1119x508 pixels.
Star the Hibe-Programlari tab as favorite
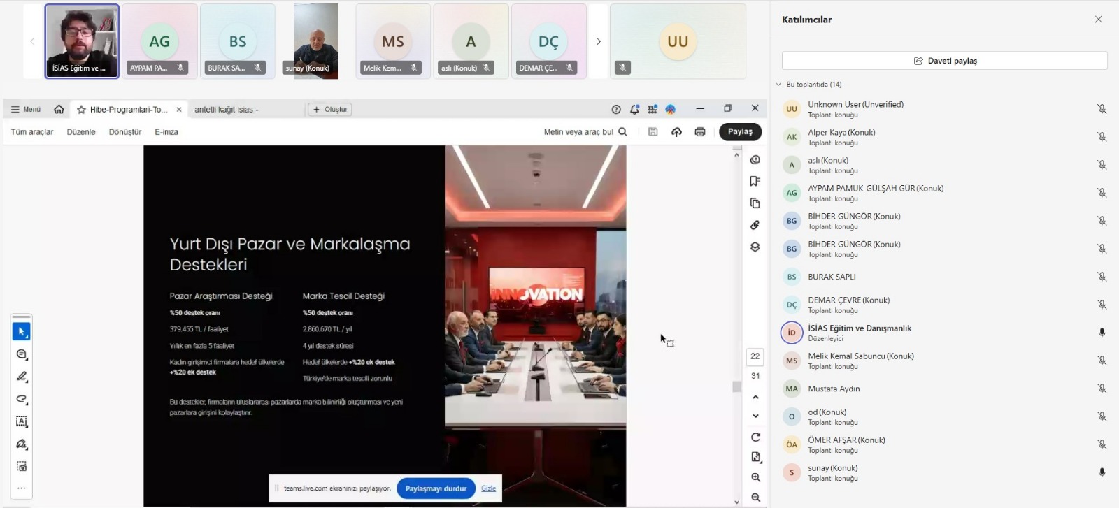tap(81, 110)
